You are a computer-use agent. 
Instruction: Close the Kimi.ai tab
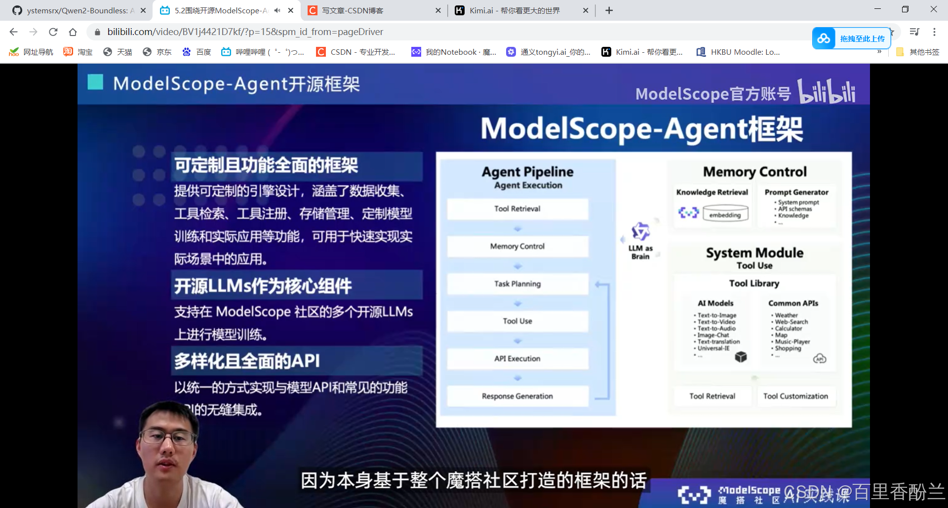[586, 10]
